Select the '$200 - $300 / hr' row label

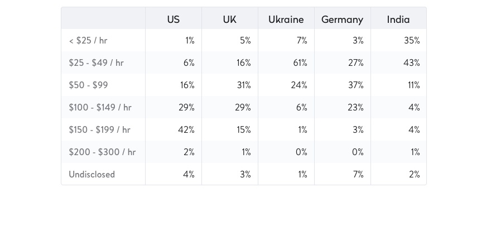pyautogui.click(x=102, y=152)
